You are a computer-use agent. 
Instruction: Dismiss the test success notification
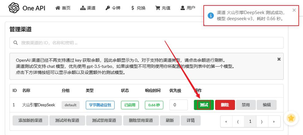294,10
